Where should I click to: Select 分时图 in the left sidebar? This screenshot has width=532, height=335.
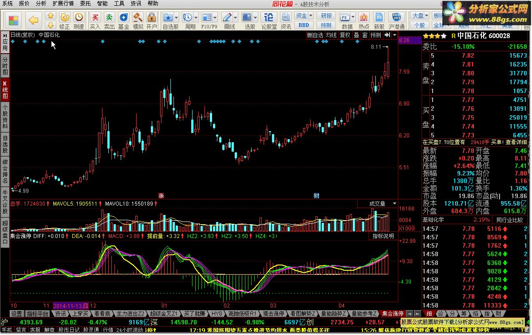5,66
